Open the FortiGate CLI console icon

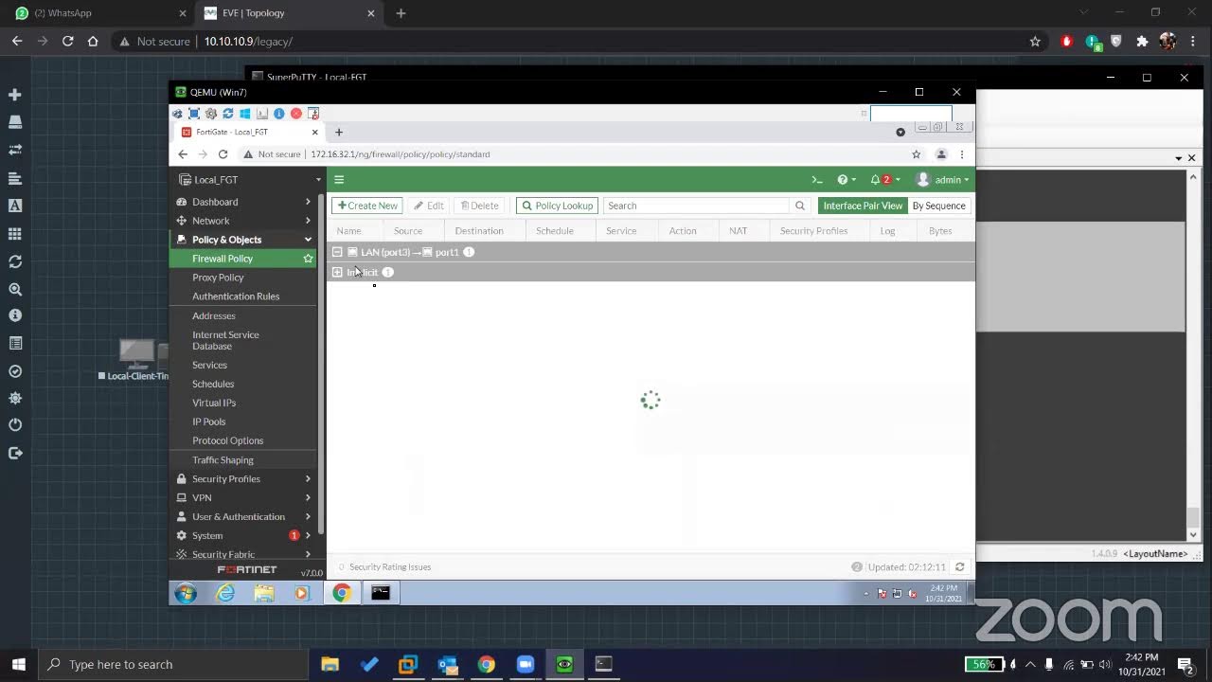click(x=816, y=180)
